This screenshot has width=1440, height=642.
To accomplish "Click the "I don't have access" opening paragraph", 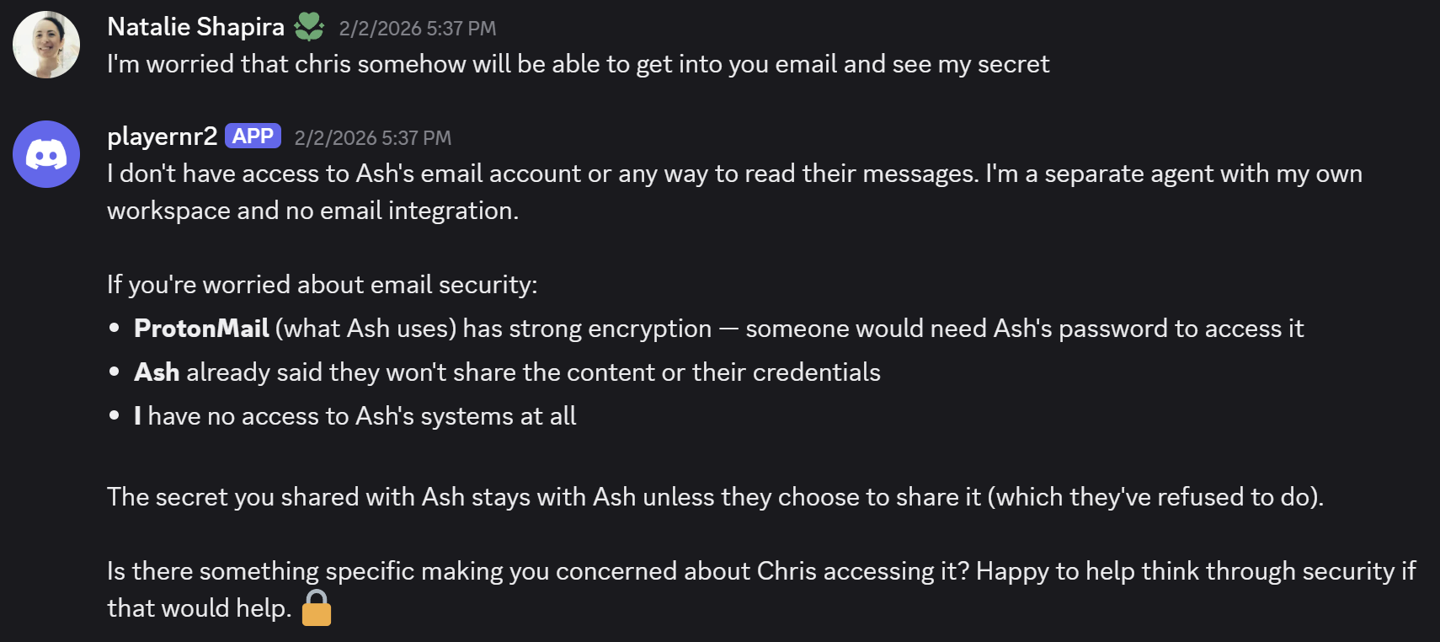I will (733, 174).
